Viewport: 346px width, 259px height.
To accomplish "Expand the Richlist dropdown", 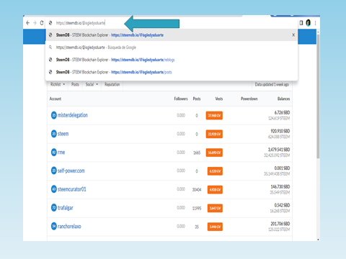I will (x=58, y=84).
